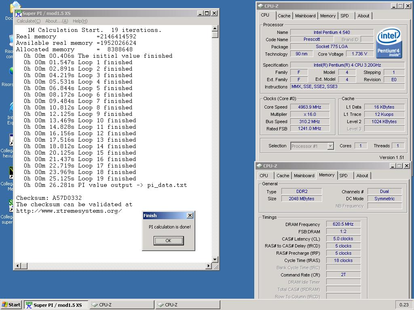Click the Core Voltage value 1.736 V
The height and width of the screenshot is (310, 414).
click(359, 54)
